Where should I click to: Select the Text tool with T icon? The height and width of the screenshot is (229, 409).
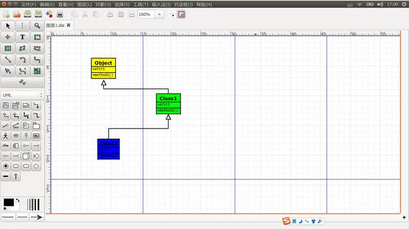(x=23, y=37)
